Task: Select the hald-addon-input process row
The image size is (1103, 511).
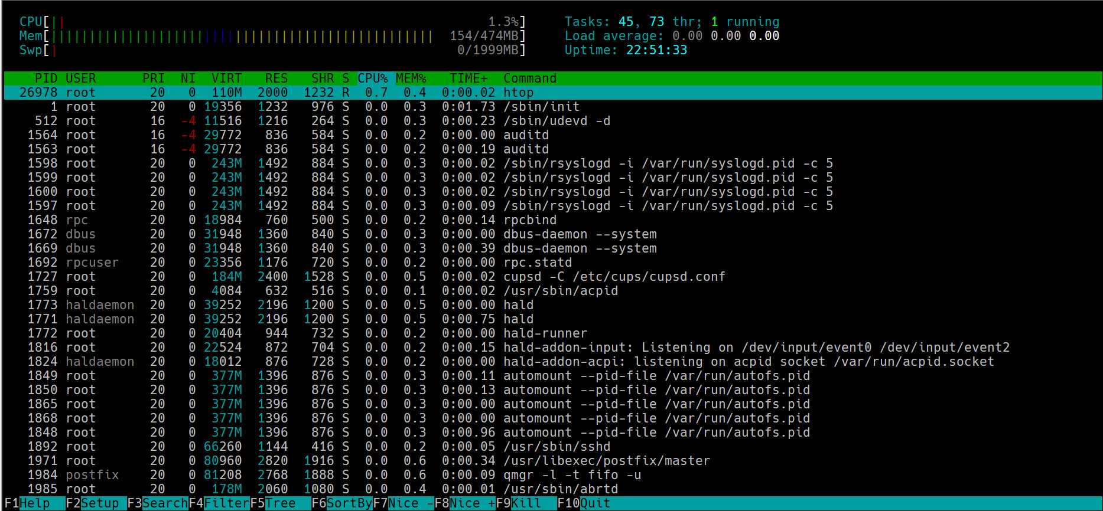Action: (553, 348)
